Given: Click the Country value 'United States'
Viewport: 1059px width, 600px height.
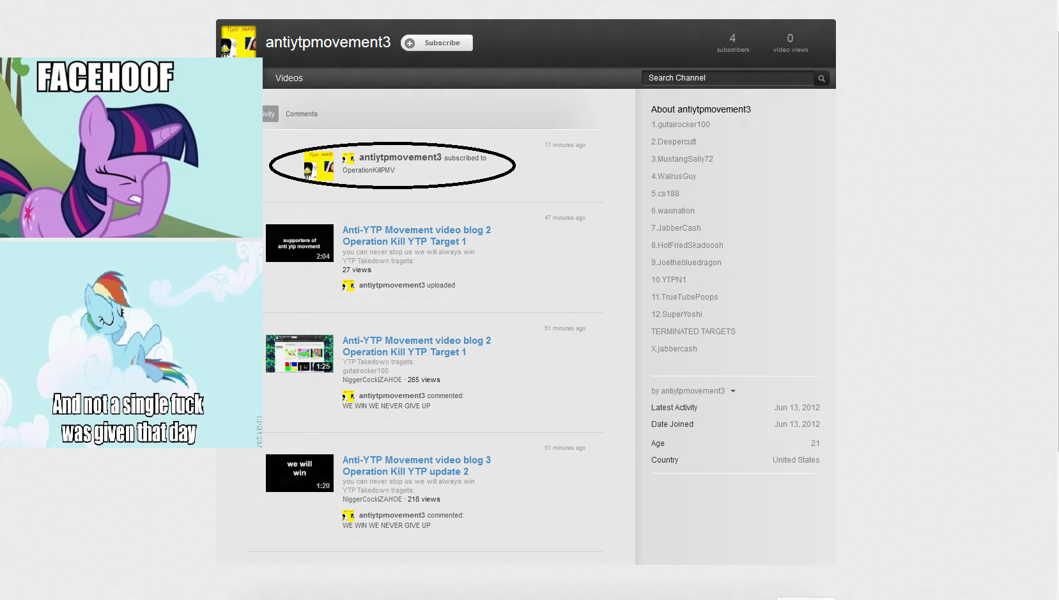Looking at the screenshot, I should [x=796, y=460].
